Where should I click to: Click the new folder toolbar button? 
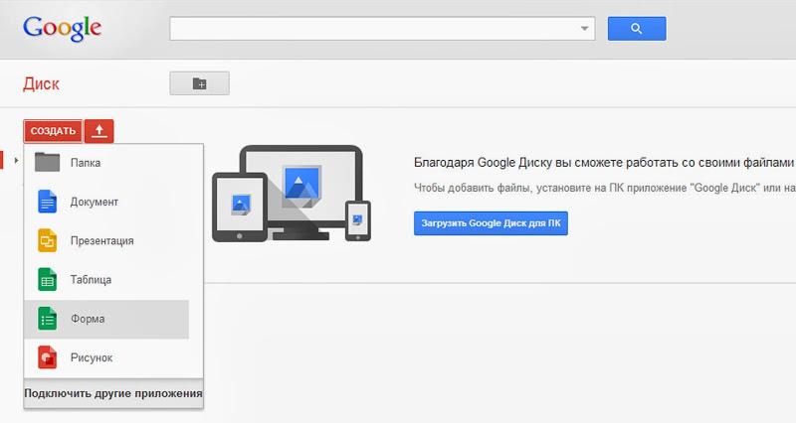pos(200,83)
